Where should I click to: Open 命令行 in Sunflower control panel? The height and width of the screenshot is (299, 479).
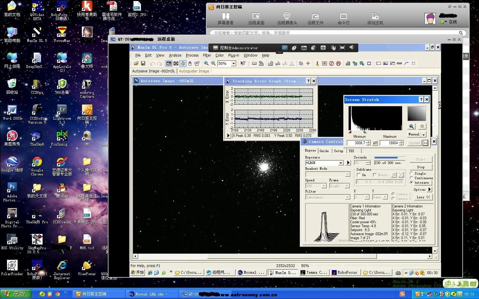(x=344, y=19)
